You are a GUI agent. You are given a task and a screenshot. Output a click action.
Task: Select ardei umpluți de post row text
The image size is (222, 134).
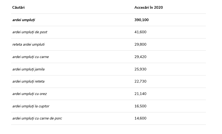[x=30, y=32]
